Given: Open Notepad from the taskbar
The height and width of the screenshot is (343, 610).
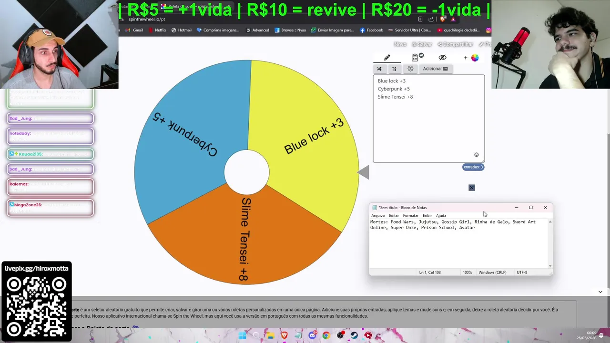Looking at the screenshot, I should click(x=298, y=335).
